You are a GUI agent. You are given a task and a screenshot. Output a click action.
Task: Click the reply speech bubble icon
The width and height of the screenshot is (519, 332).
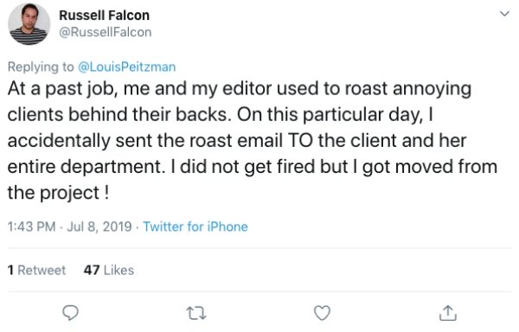(x=71, y=313)
